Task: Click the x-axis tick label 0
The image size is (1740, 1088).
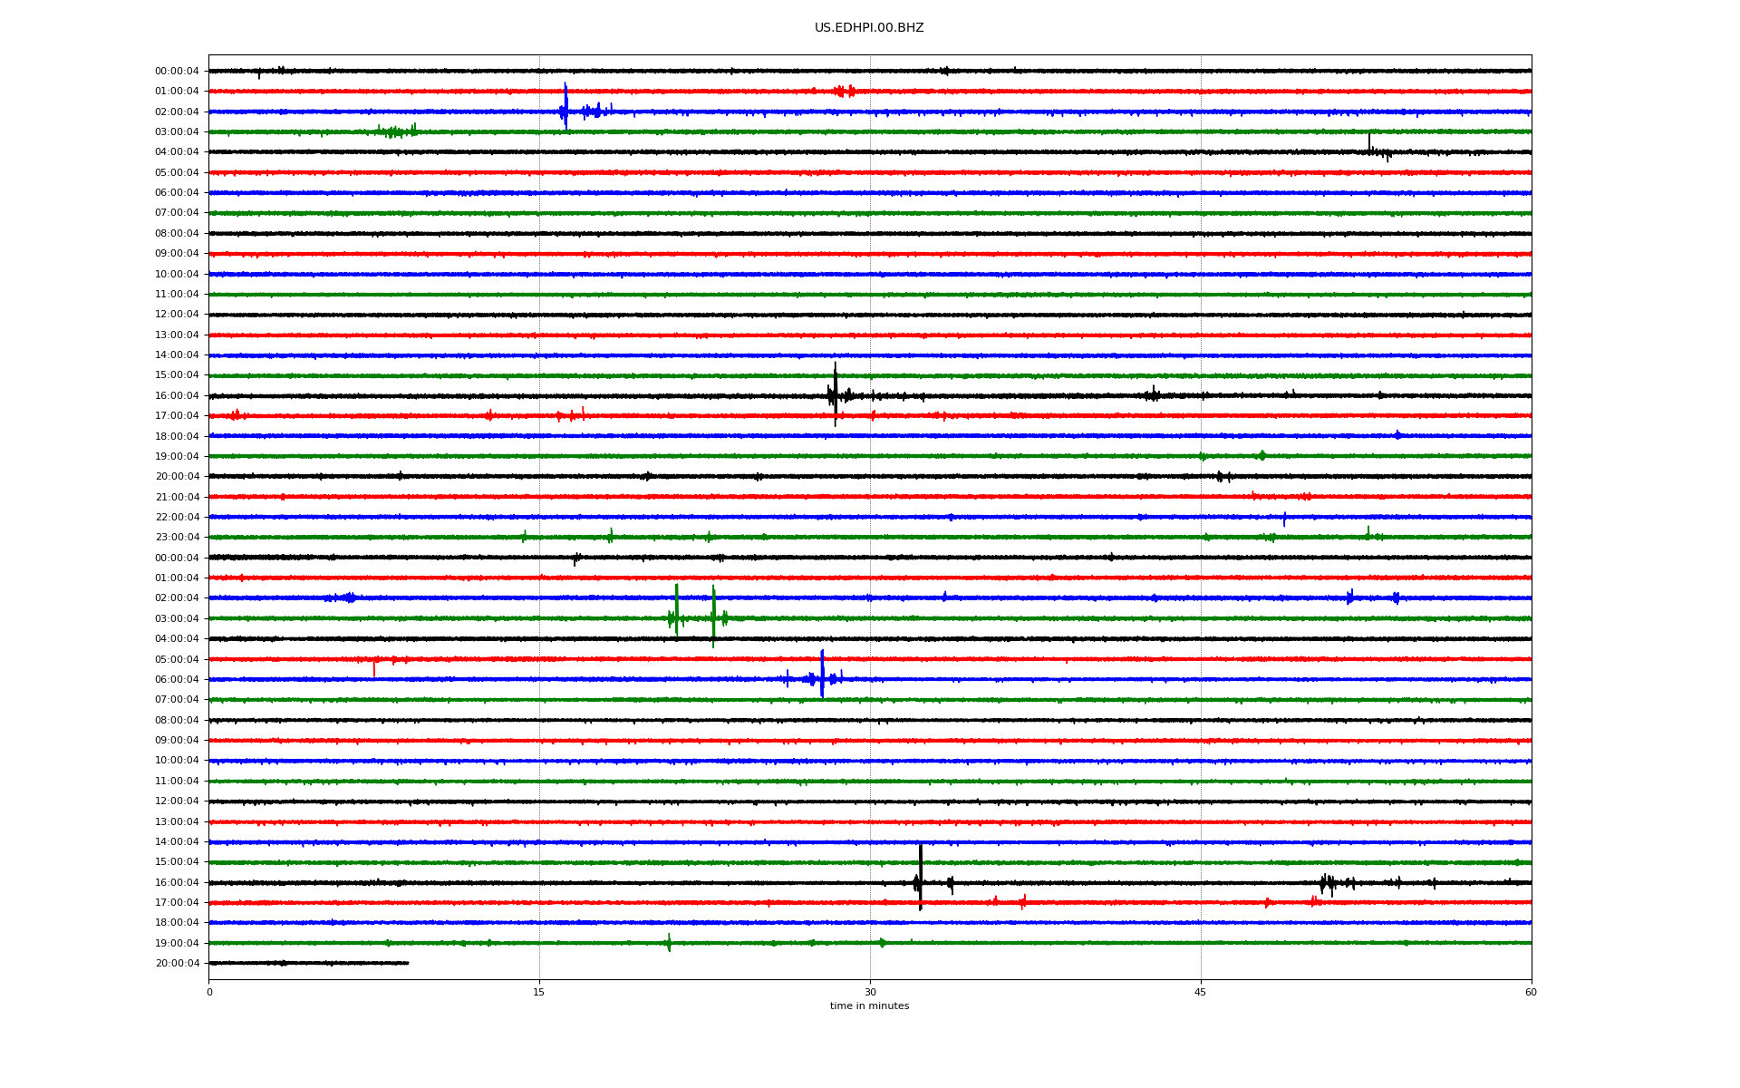Action: (209, 992)
